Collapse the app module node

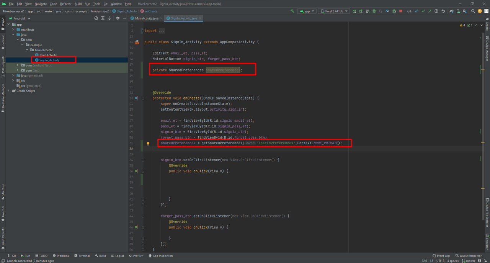[x=9, y=25]
